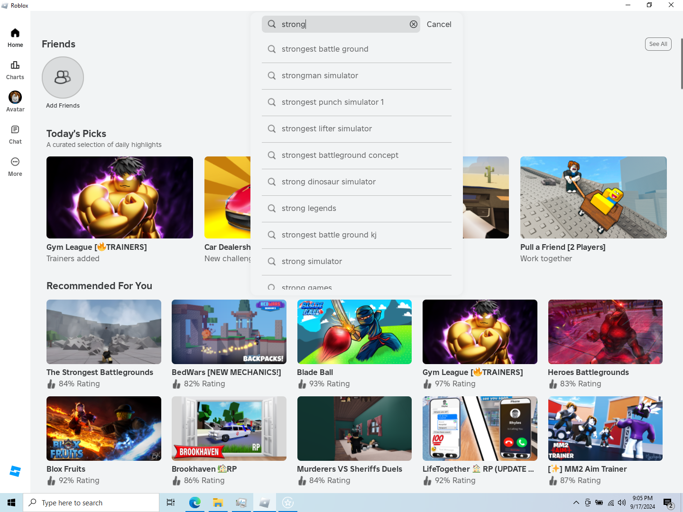This screenshot has width=683, height=512.
Task: Click in the search field containing 'strong'
Action: [x=341, y=24]
